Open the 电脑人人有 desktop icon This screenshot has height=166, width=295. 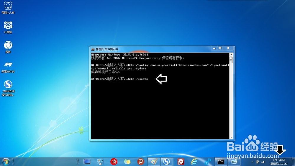coord(8,8)
